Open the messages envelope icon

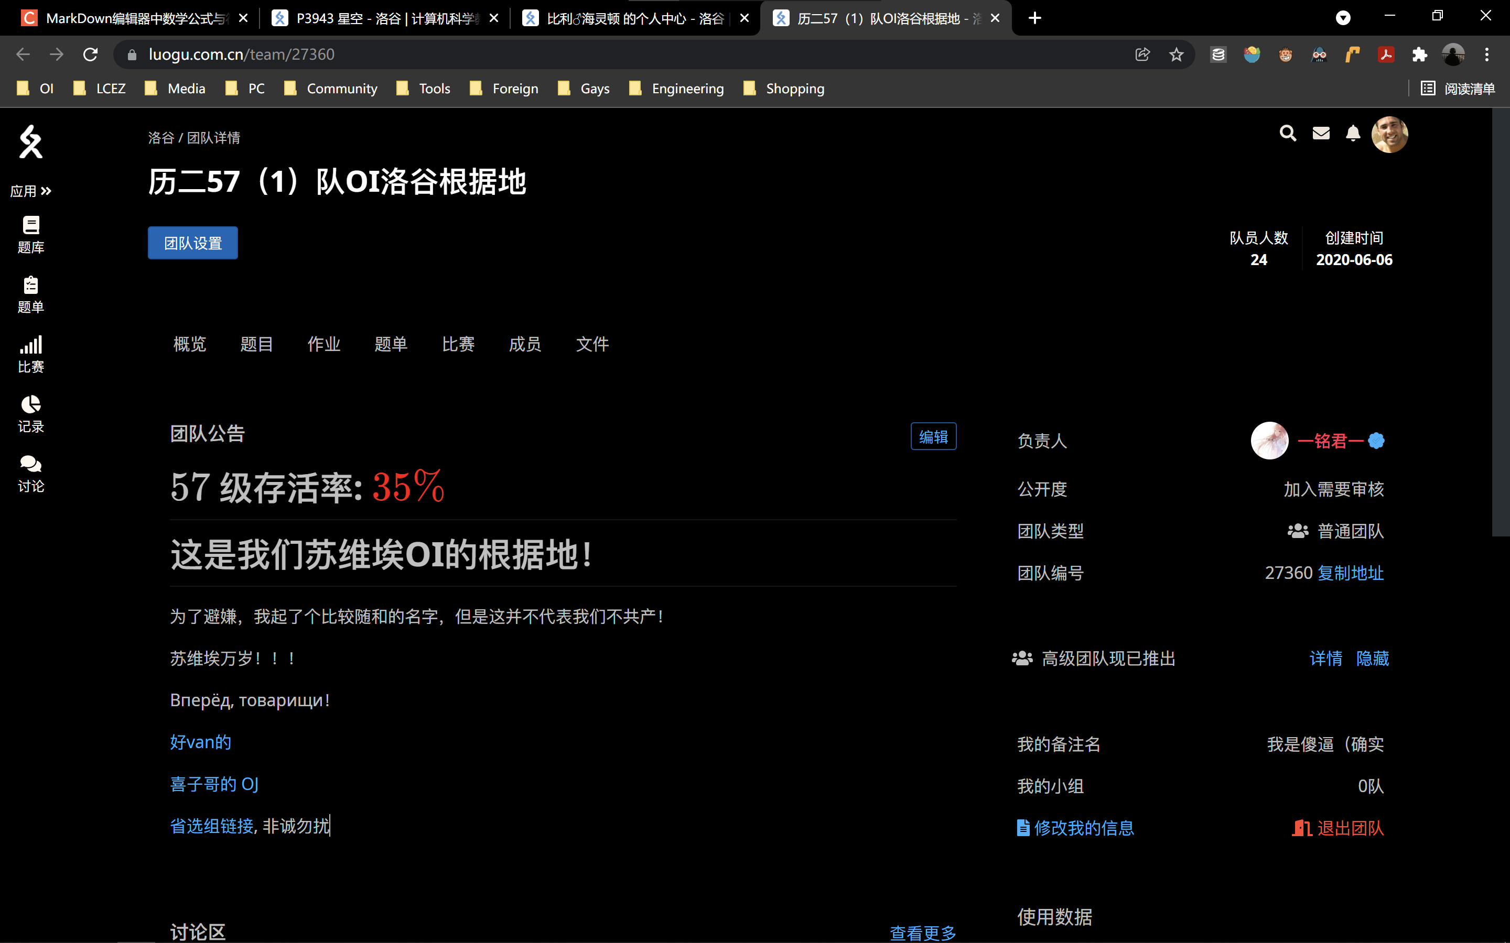pos(1321,133)
